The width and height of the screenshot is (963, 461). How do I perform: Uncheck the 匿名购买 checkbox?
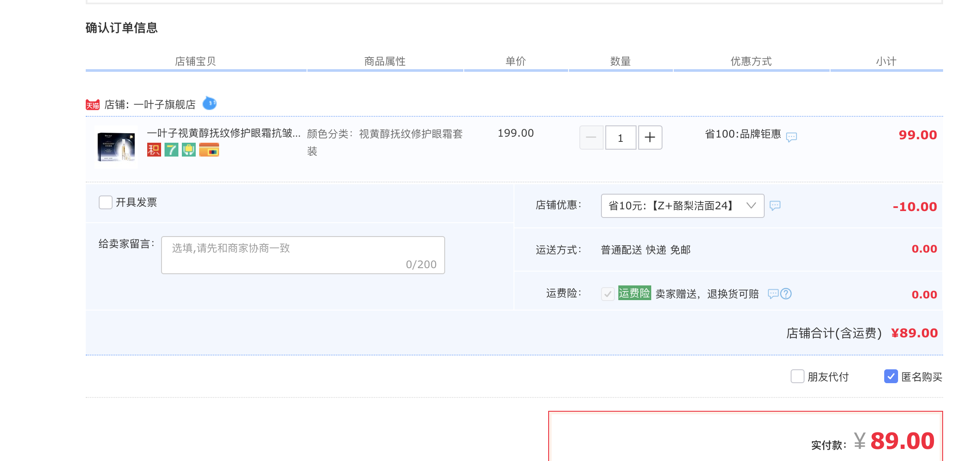tap(891, 376)
